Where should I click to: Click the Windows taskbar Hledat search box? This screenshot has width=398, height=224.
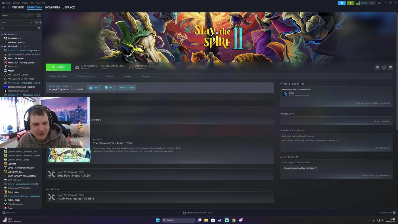click(179, 220)
